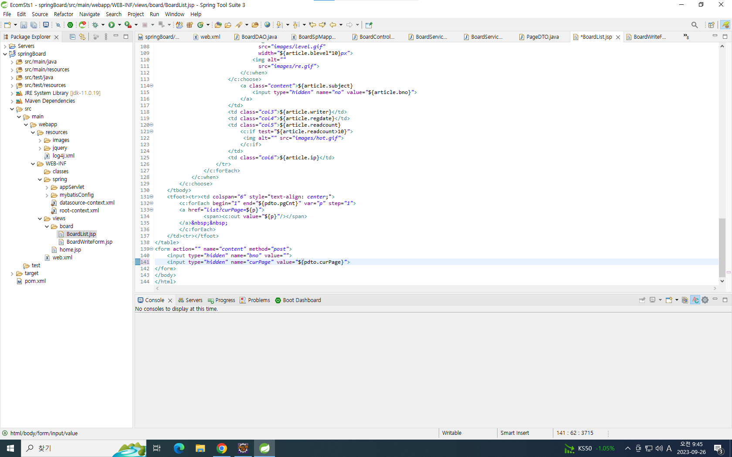Screen dimensions: 732x457
Task: Open the Source menu
Action: pos(40,14)
